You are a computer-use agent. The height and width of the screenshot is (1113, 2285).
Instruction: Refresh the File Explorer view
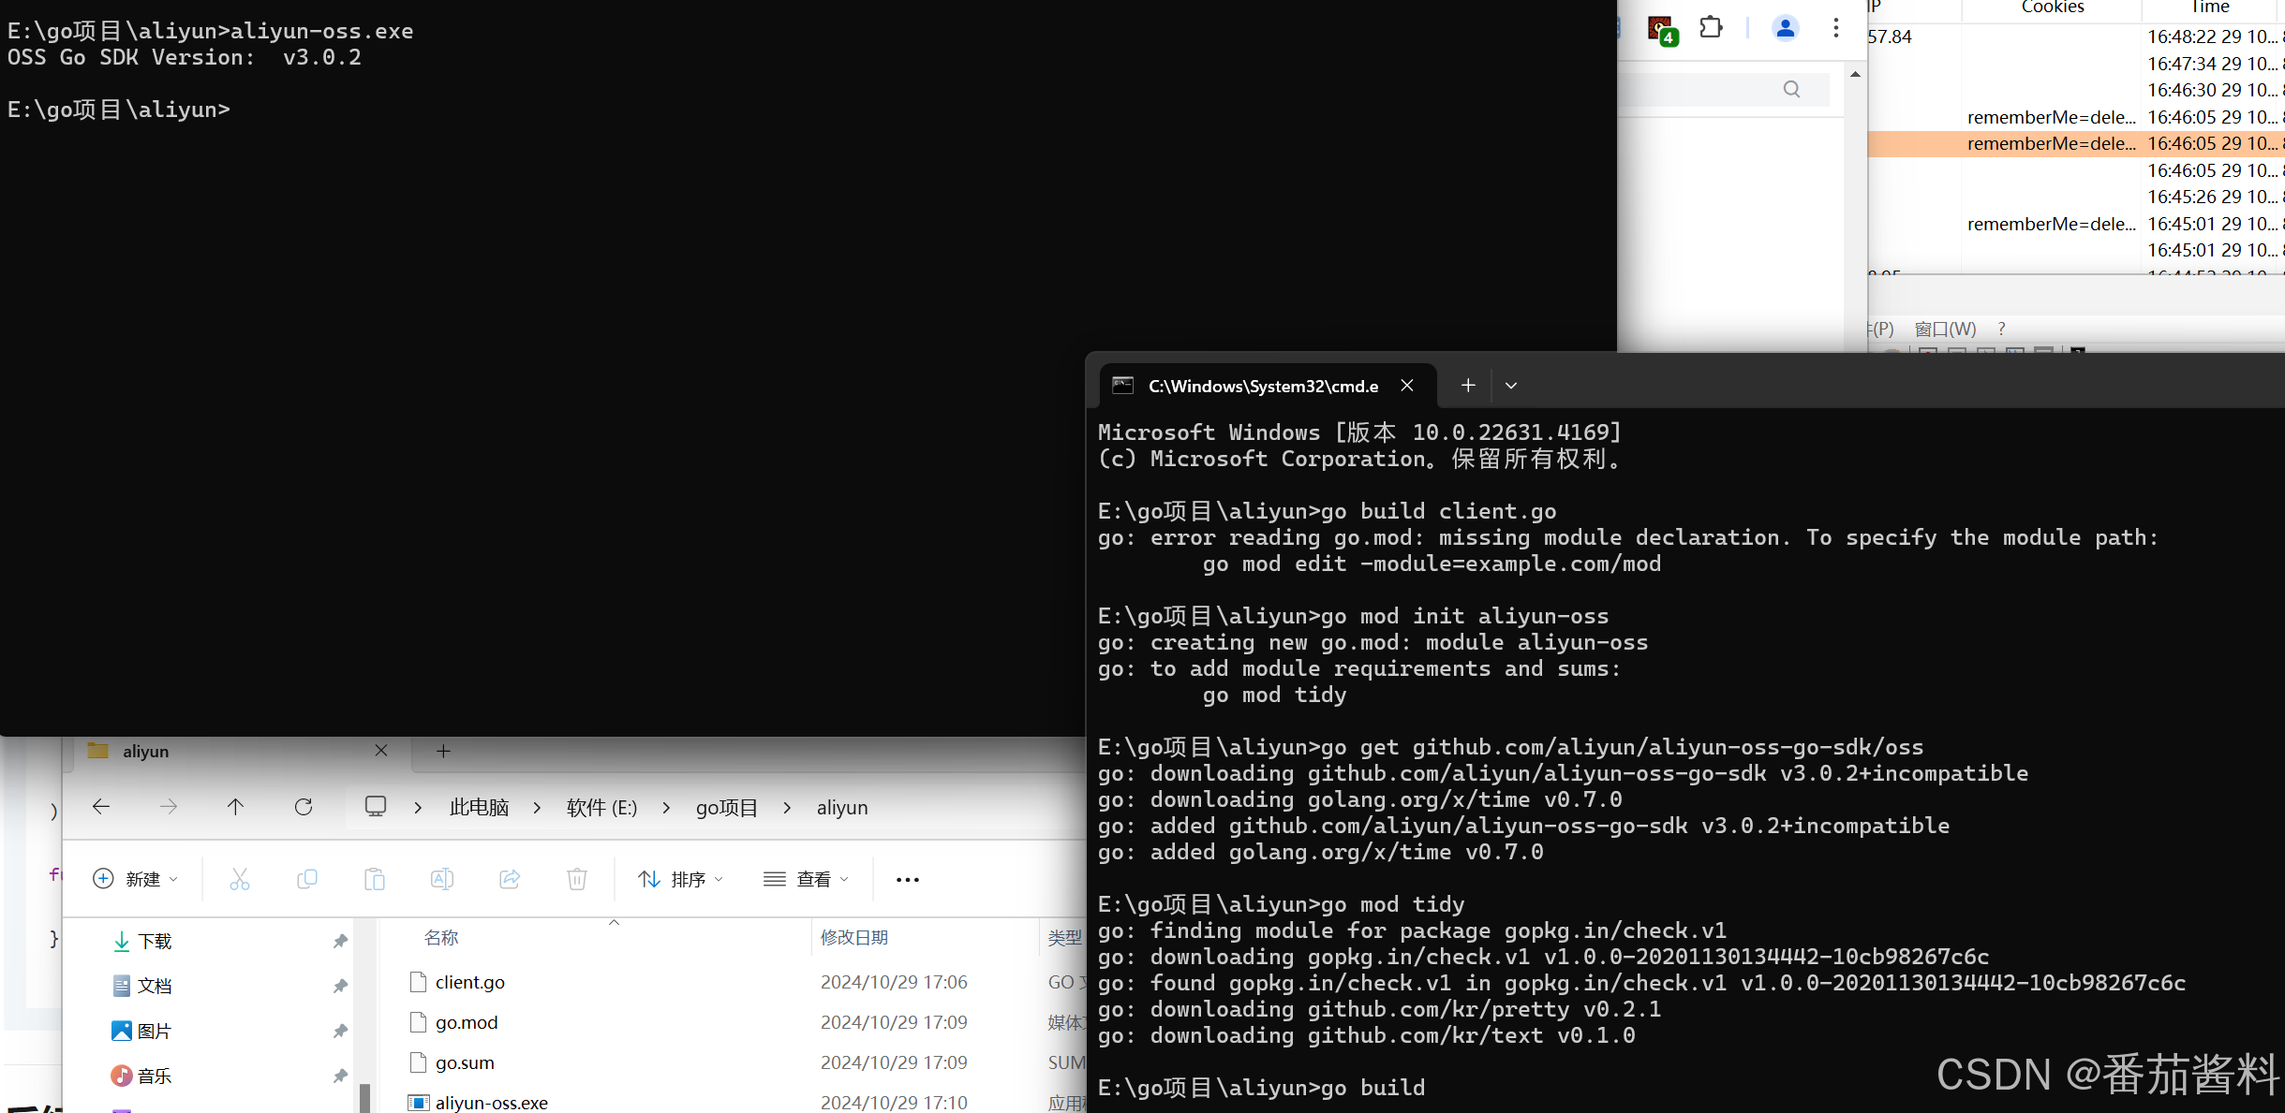(304, 807)
